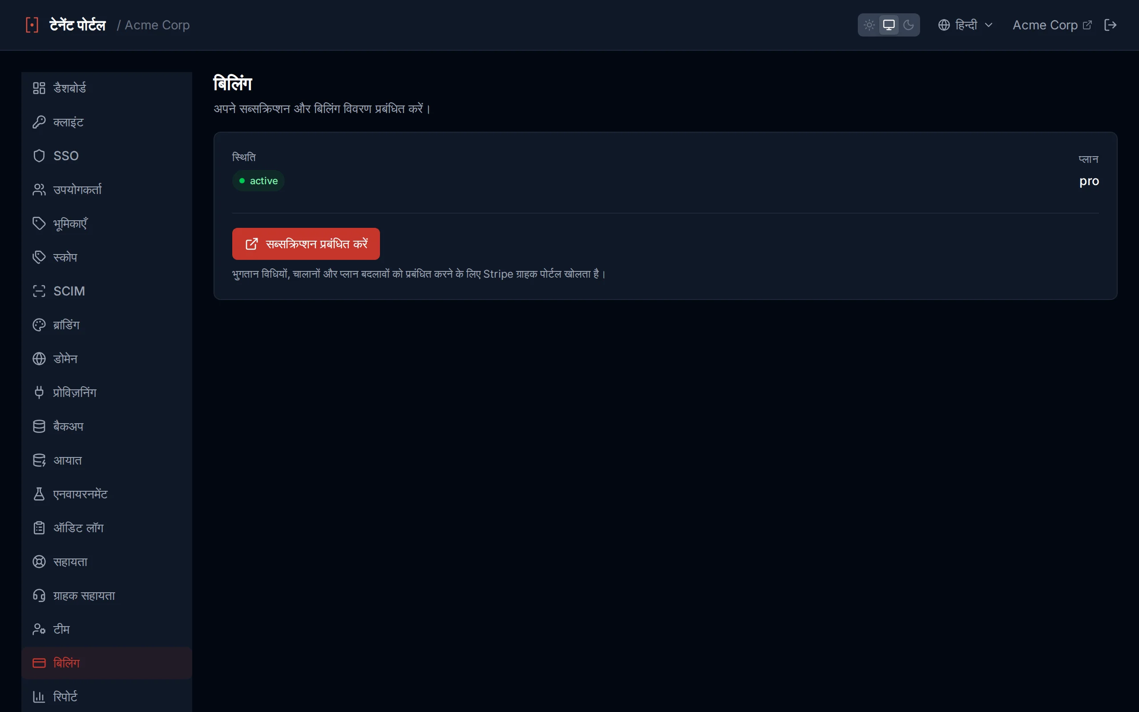Open the एनवायरनमेंट sidebar label

81,494
